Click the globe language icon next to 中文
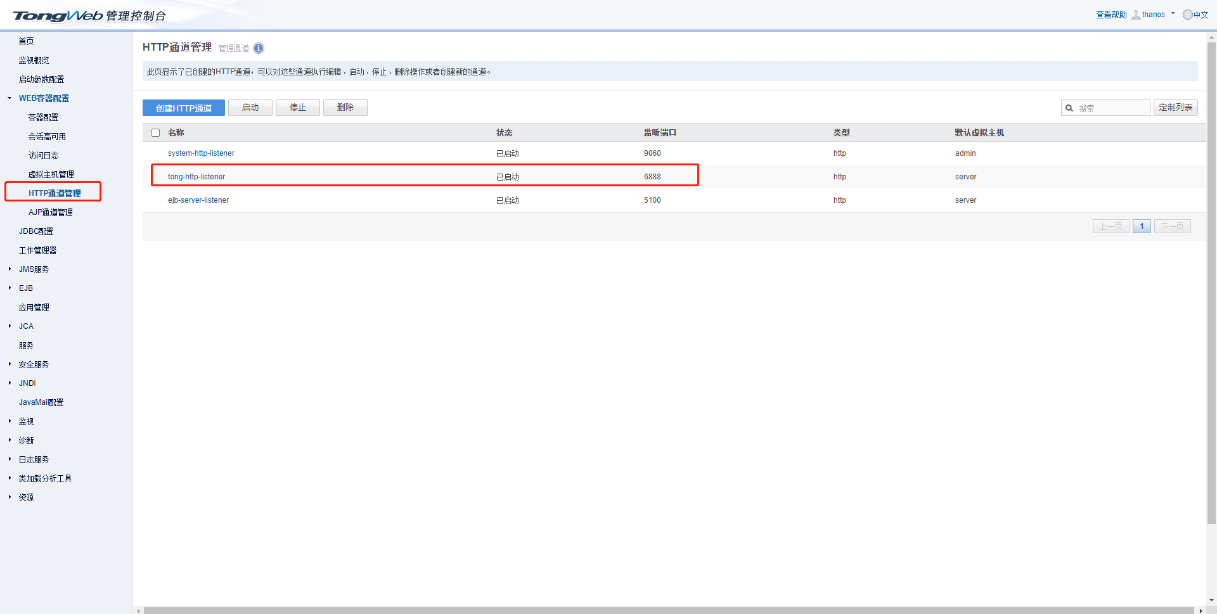 point(1187,15)
